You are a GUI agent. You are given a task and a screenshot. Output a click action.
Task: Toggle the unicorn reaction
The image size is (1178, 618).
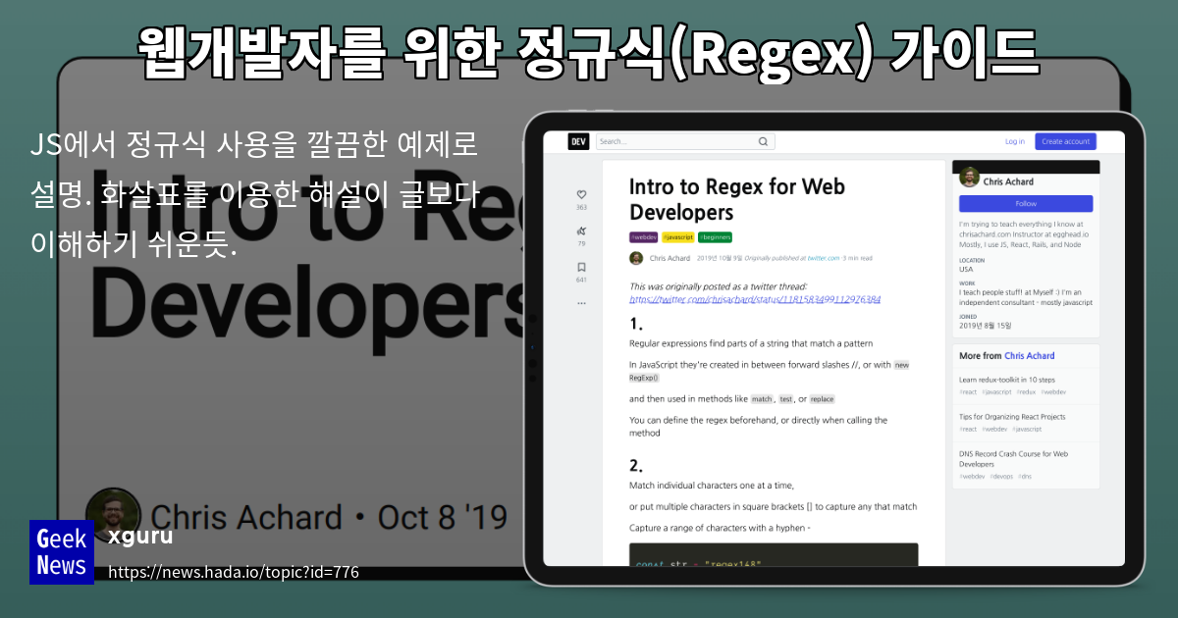point(581,232)
